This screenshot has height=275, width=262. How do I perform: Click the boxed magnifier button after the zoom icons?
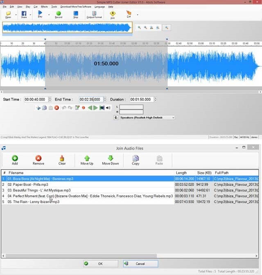click(166, 27)
